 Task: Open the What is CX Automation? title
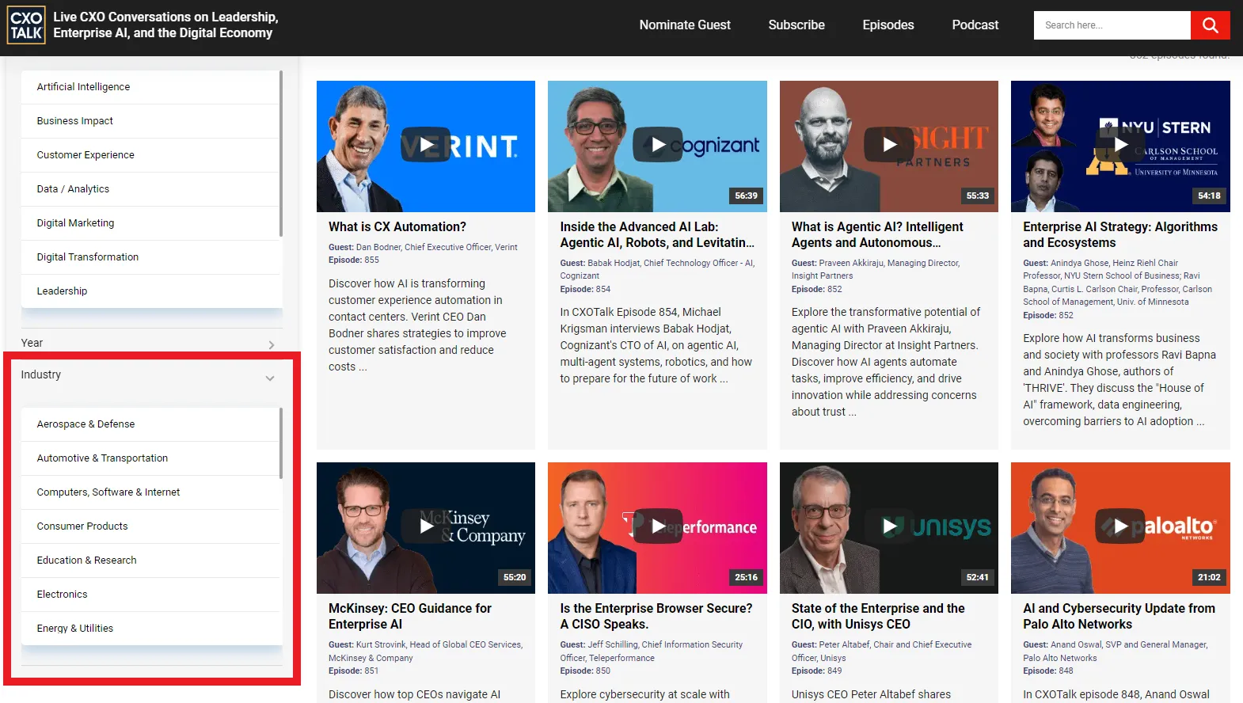pyautogui.click(x=397, y=227)
